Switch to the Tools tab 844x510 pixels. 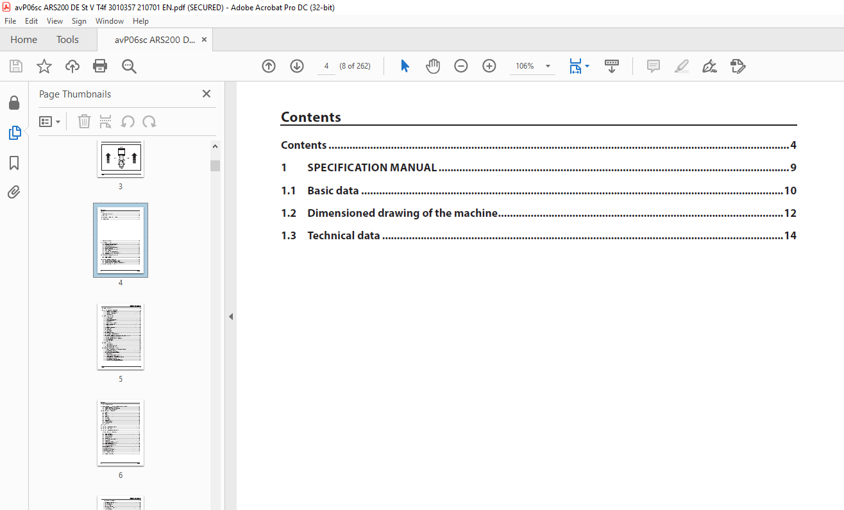(x=67, y=40)
